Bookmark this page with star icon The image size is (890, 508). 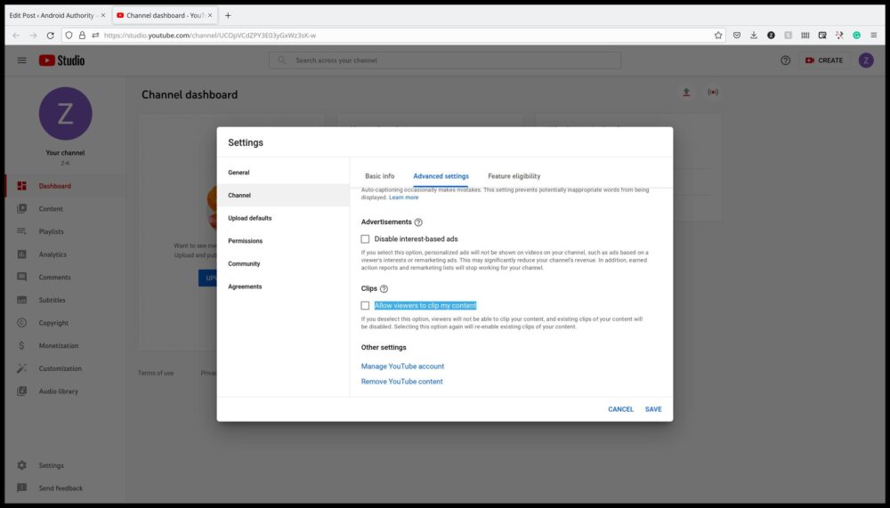(x=718, y=36)
